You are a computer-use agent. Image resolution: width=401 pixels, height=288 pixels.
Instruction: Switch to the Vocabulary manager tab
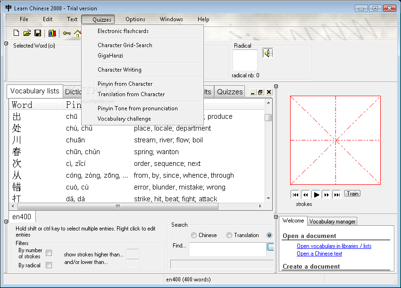click(332, 221)
